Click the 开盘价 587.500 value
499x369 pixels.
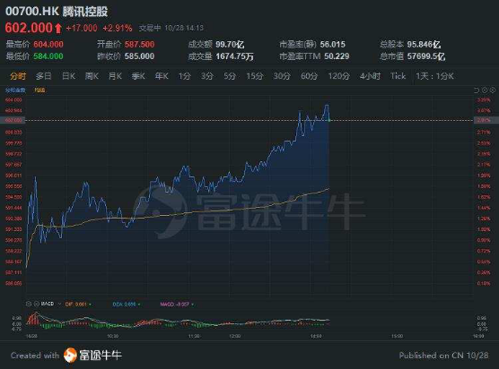[x=139, y=44]
